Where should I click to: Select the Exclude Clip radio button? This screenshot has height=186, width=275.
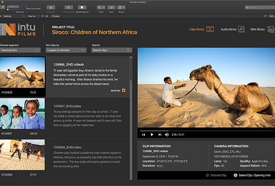point(207,175)
